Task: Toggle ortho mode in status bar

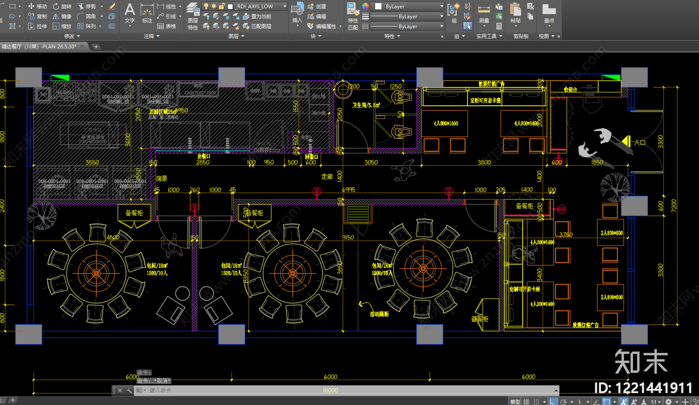Action: (x=553, y=402)
